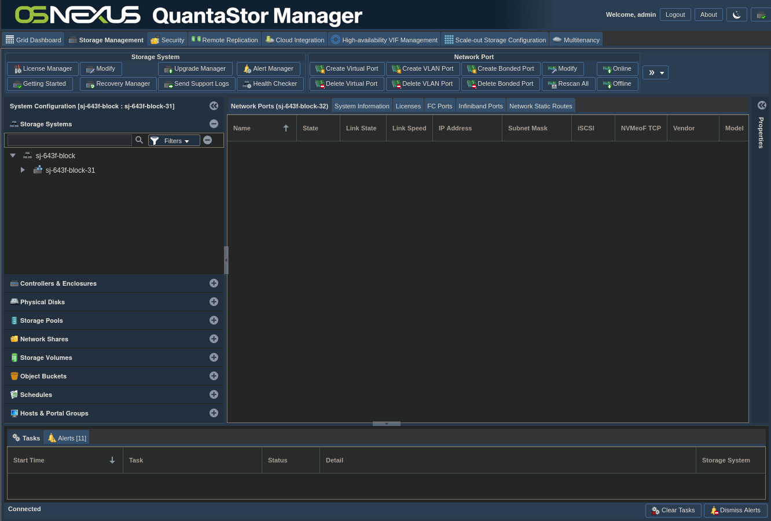
Task: Set network port Online
Action: click(x=617, y=69)
